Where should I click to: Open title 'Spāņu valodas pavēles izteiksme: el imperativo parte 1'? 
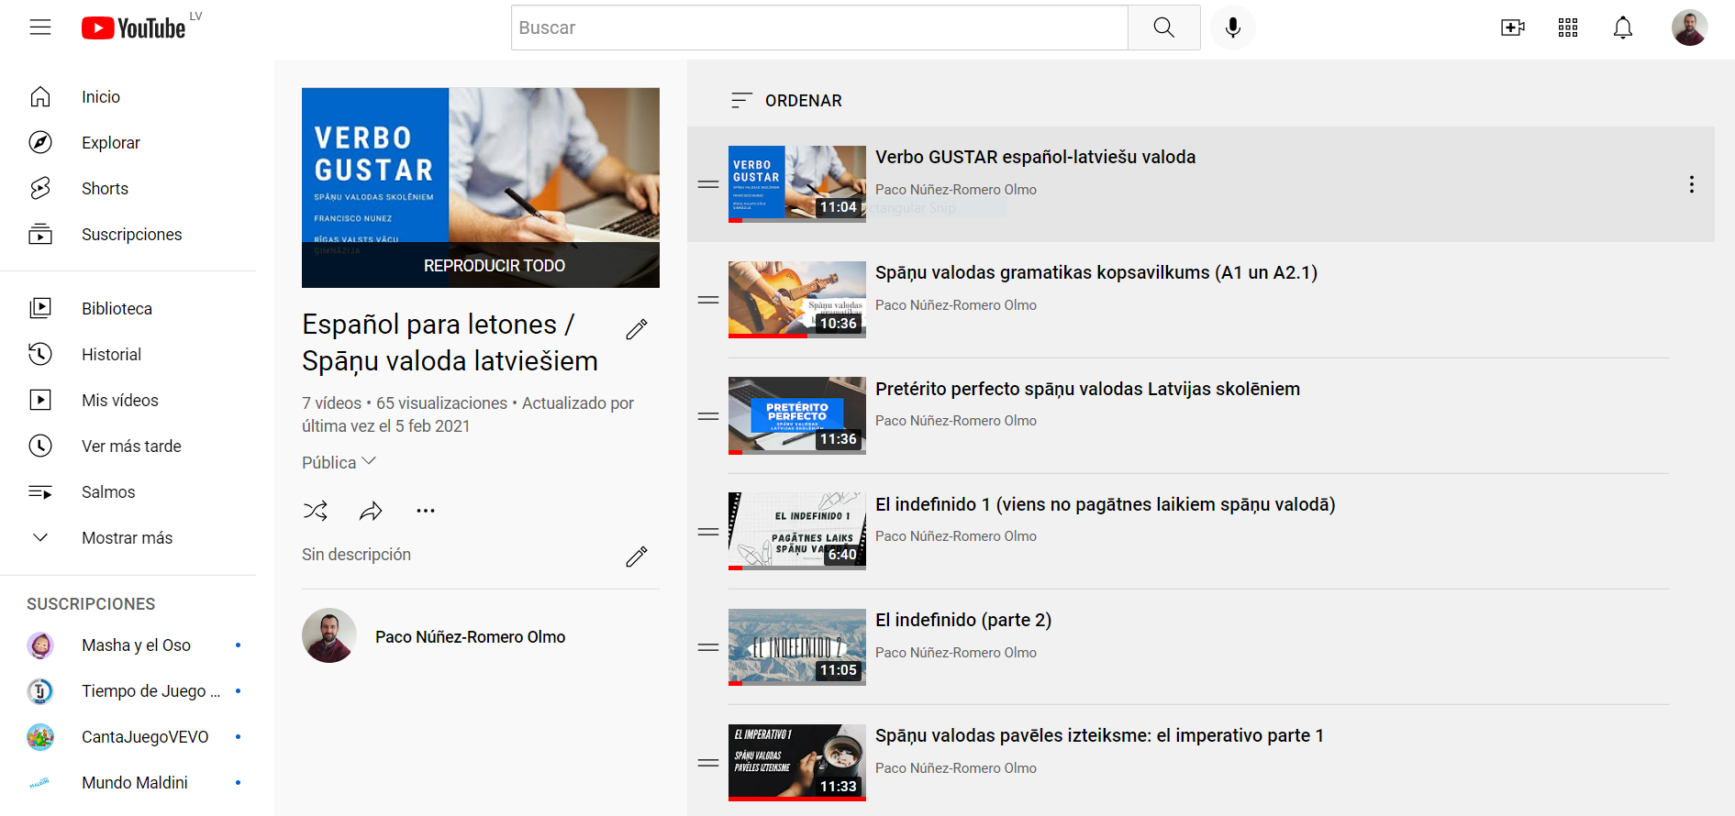pos(1099,735)
